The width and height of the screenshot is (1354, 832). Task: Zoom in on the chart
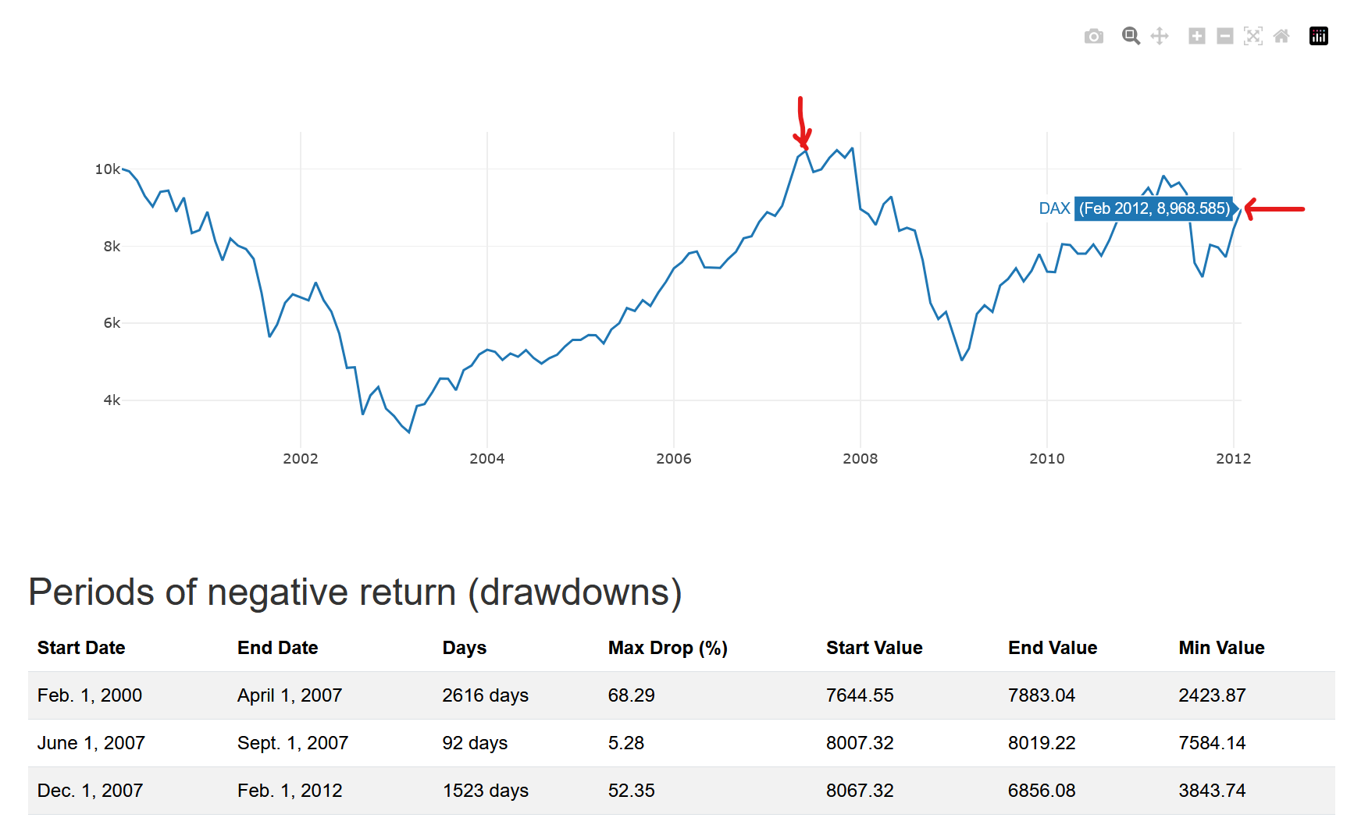(x=1196, y=36)
